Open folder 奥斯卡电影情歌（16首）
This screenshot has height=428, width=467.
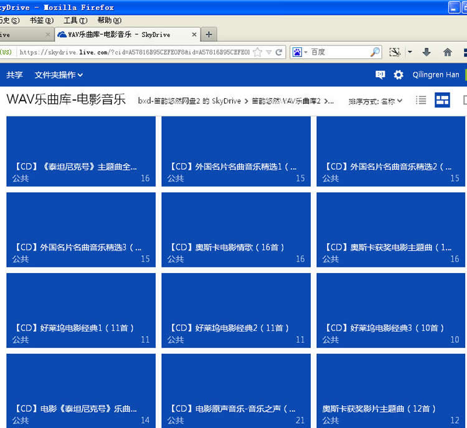coord(236,230)
